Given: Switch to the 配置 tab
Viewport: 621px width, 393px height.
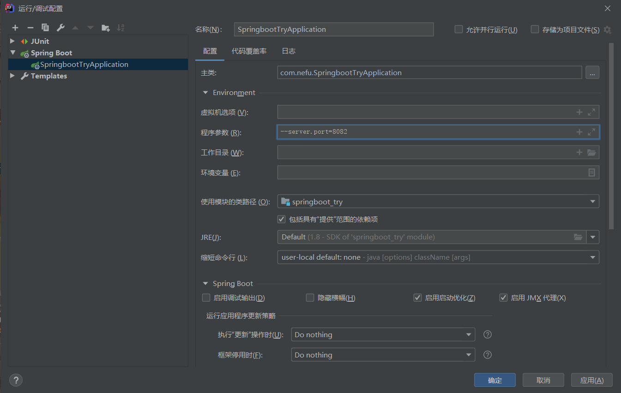Looking at the screenshot, I should [210, 51].
